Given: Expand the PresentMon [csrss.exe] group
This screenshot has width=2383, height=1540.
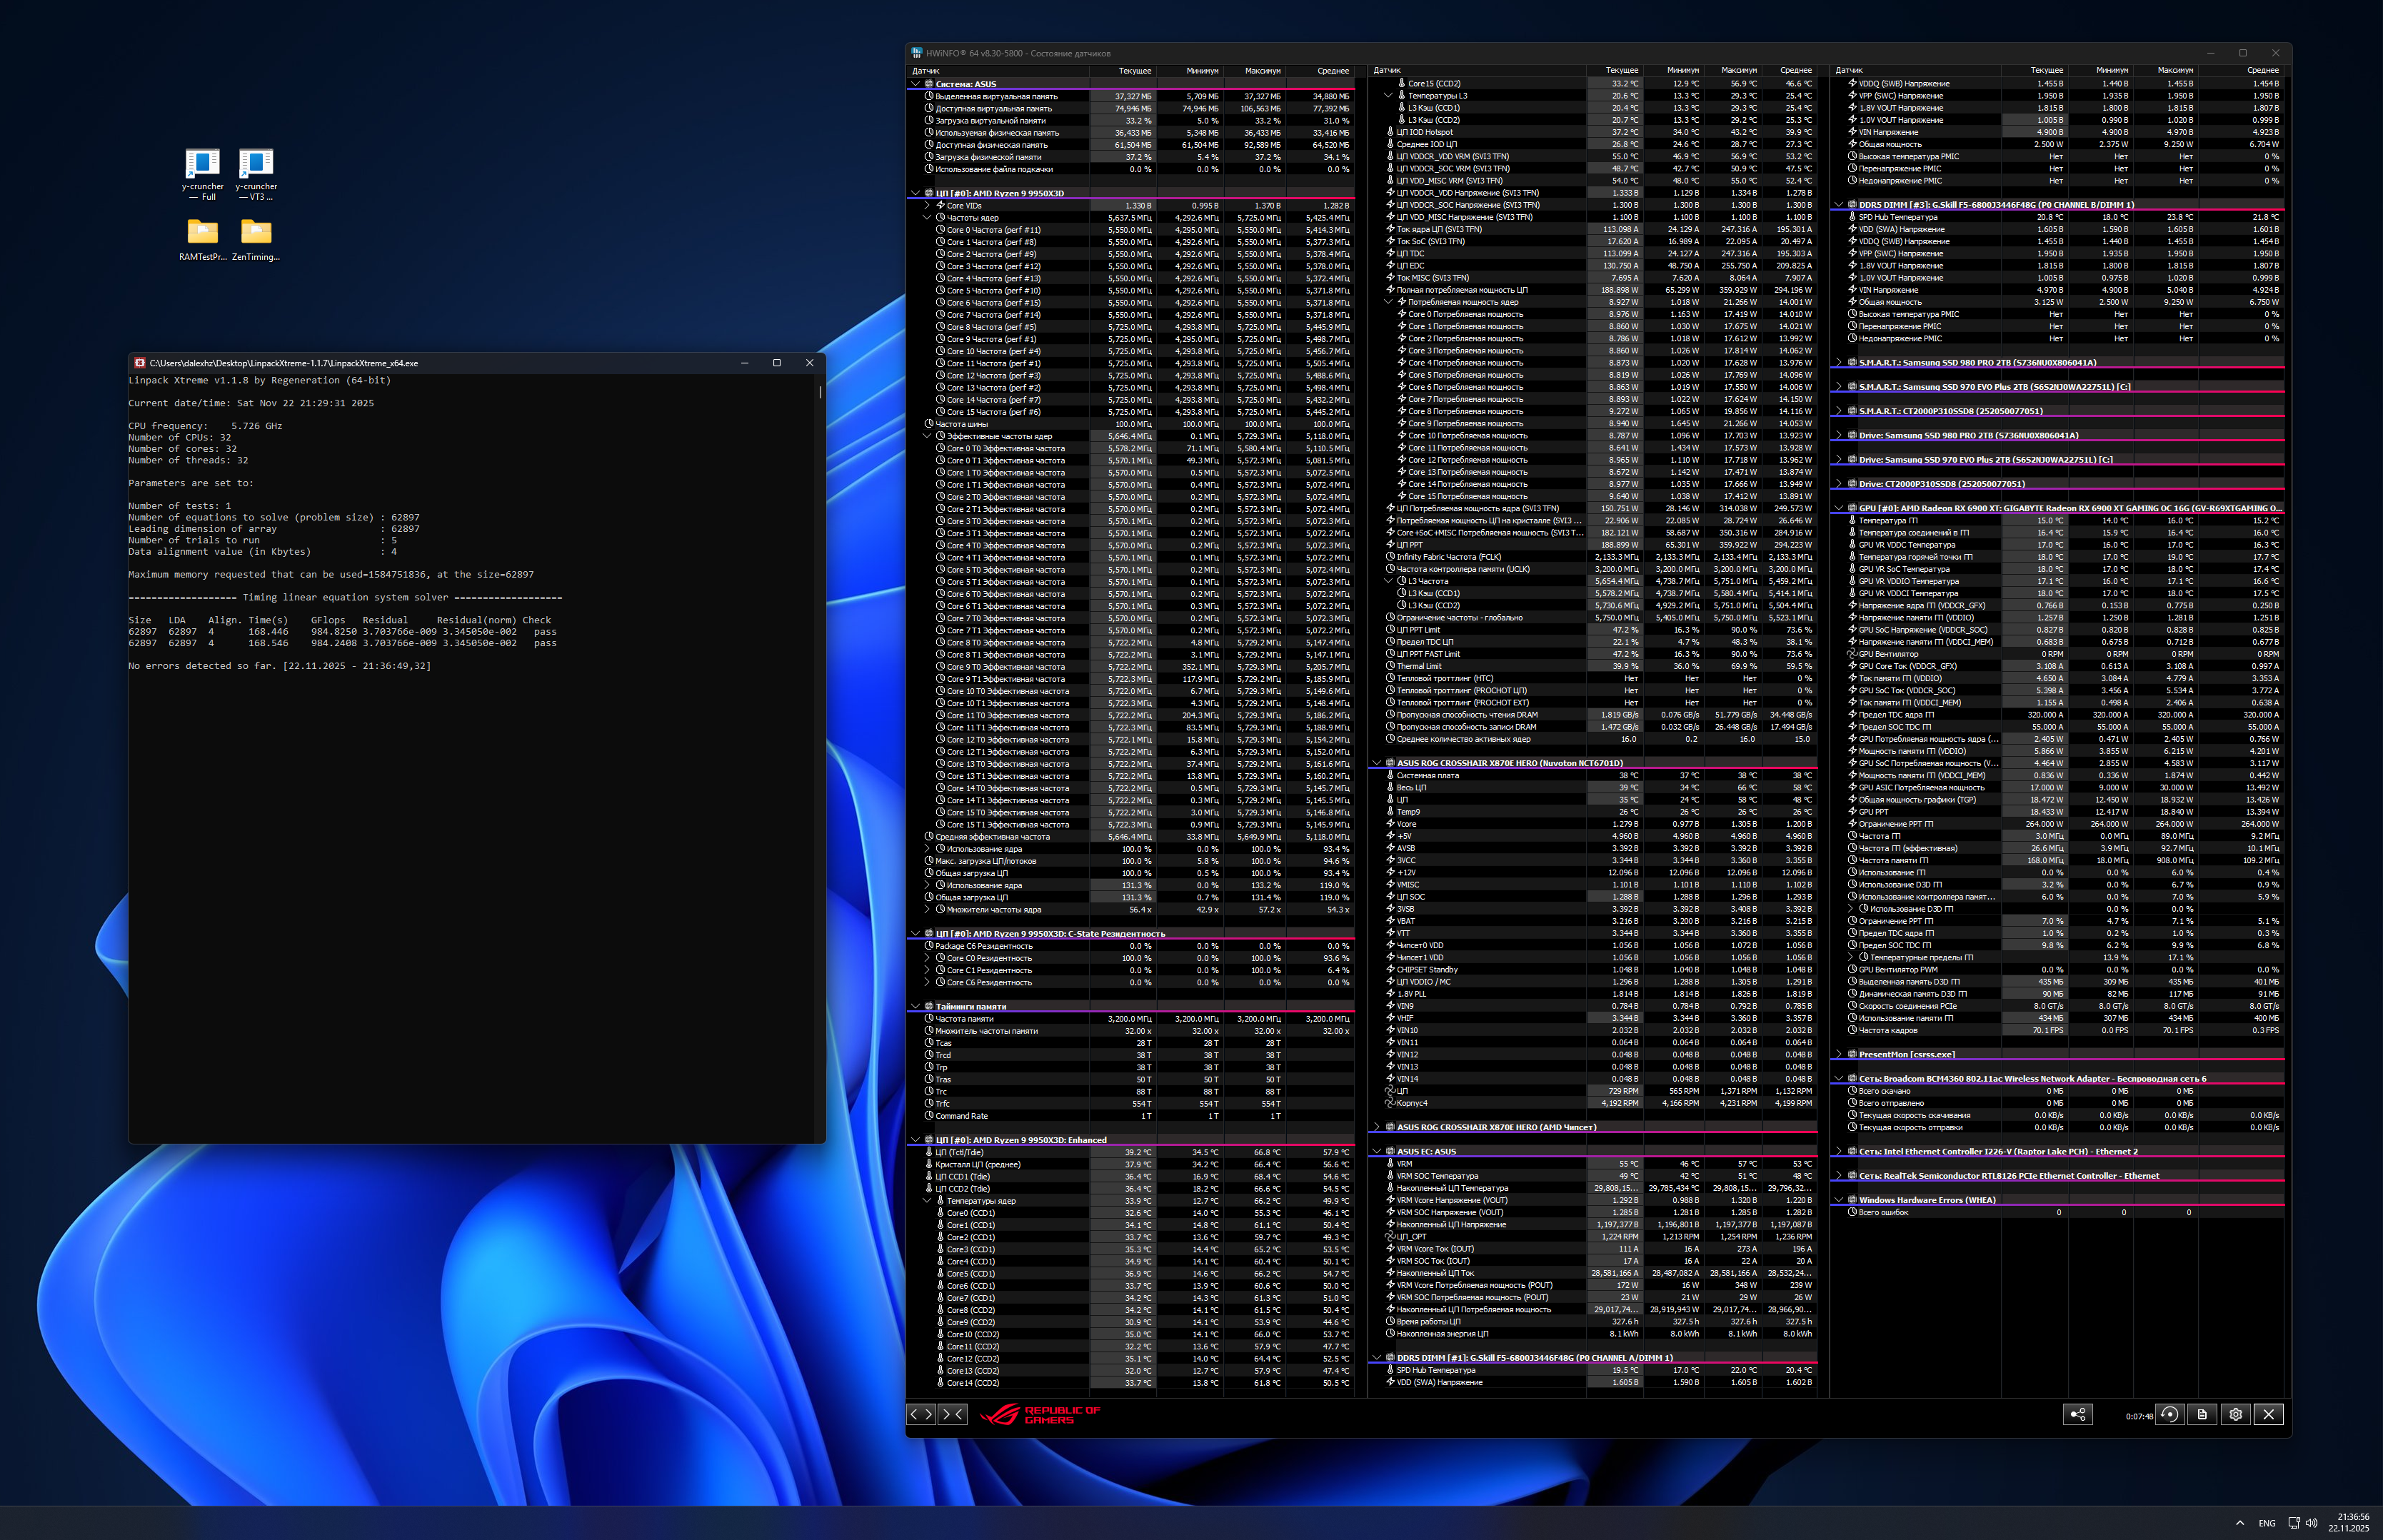Looking at the screenshot, I should point(1838,1054).
